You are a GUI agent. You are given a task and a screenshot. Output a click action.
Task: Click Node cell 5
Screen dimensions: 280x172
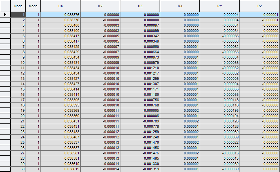(x=18, y=36)
